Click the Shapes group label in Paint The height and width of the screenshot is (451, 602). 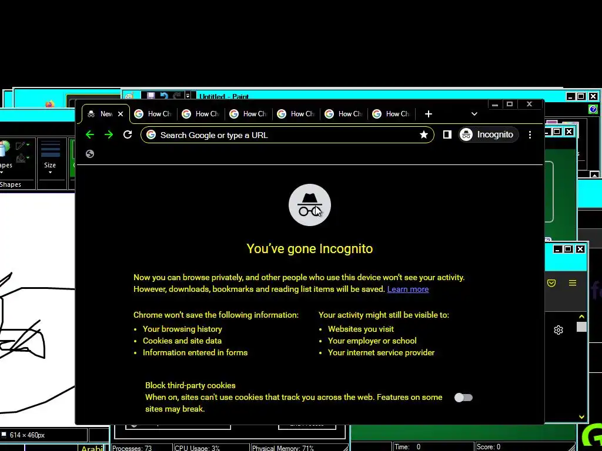(11, 184)
